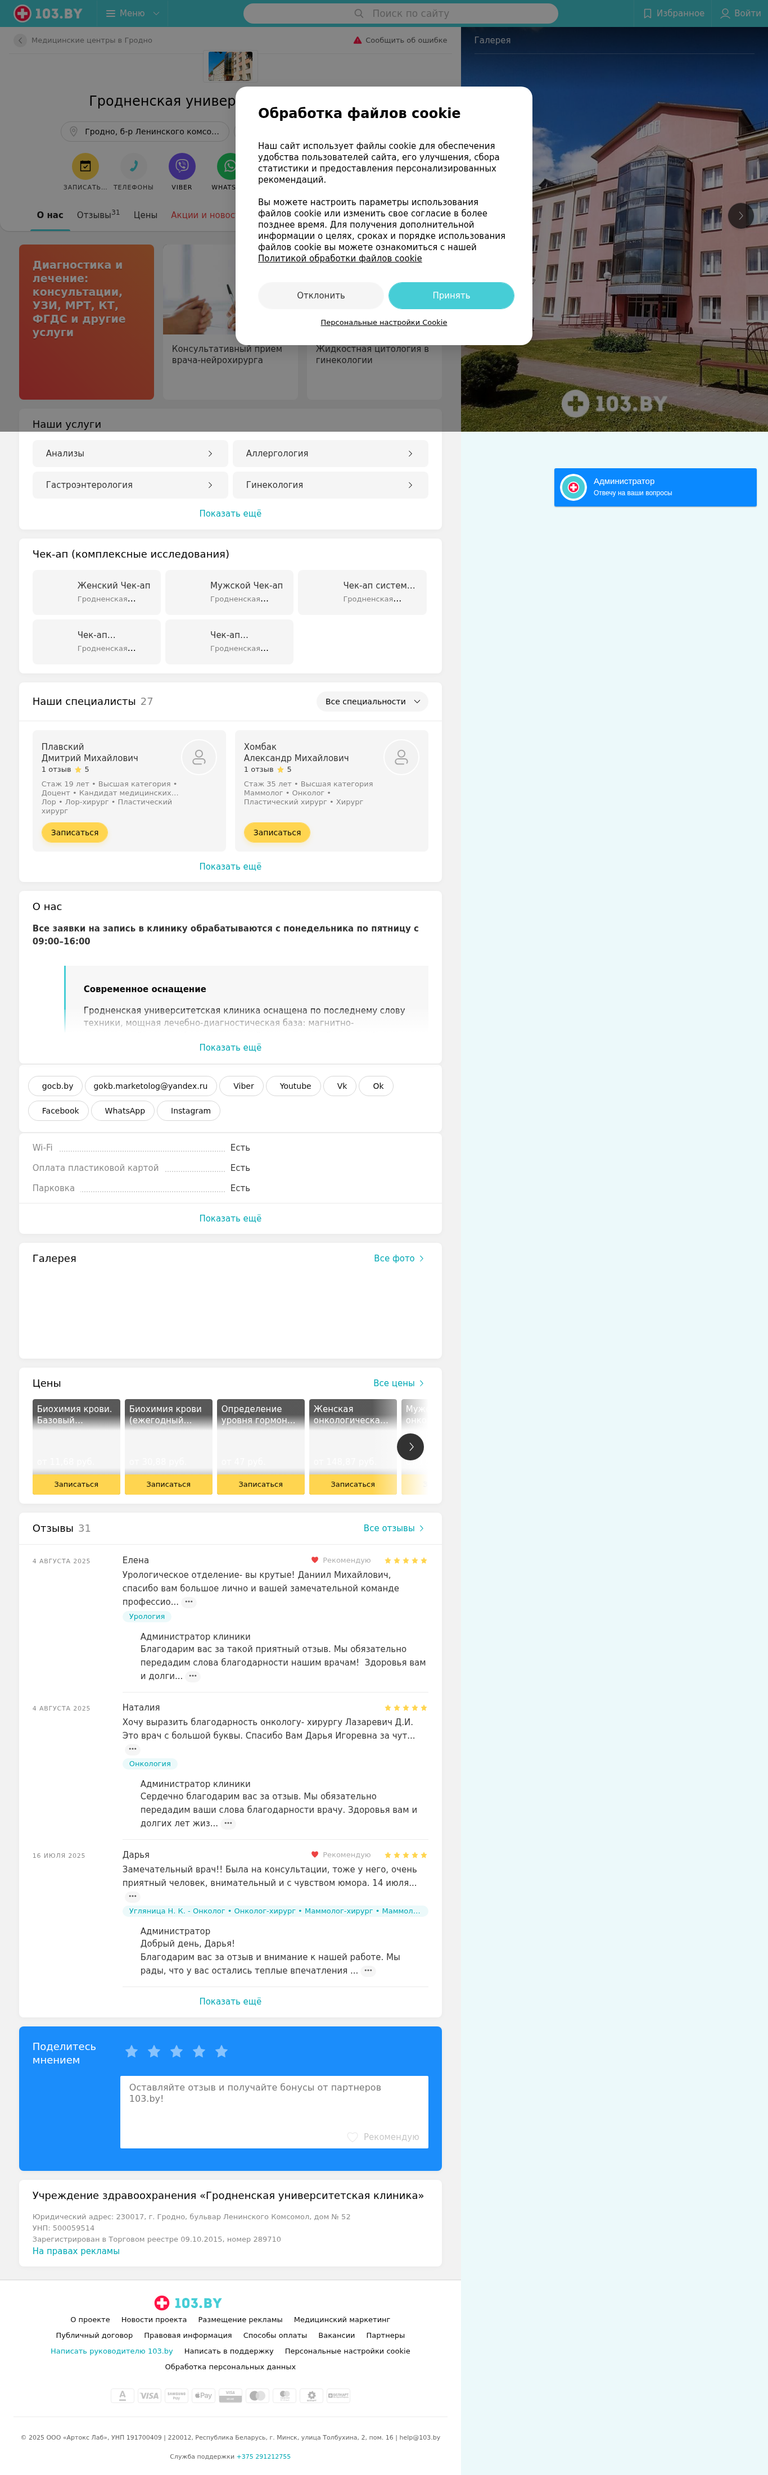Open the 103.BY logo home link in header

[48, 13]
